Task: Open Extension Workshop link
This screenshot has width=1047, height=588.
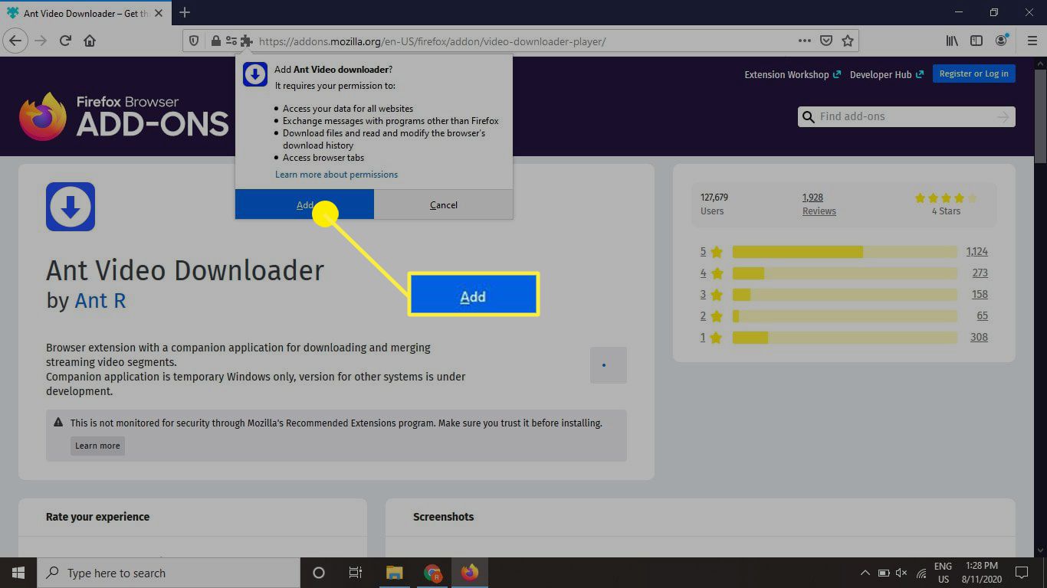Action: [793, 74]
